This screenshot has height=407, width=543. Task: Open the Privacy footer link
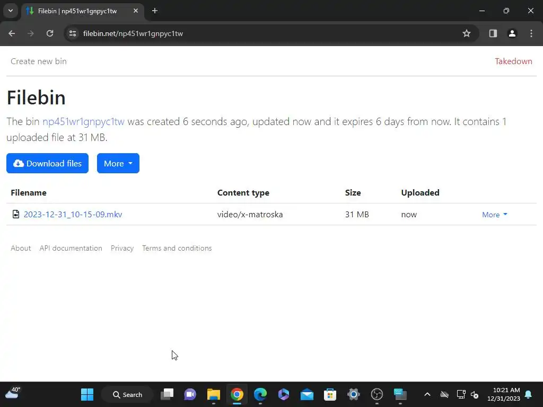[x=122, y=248]
